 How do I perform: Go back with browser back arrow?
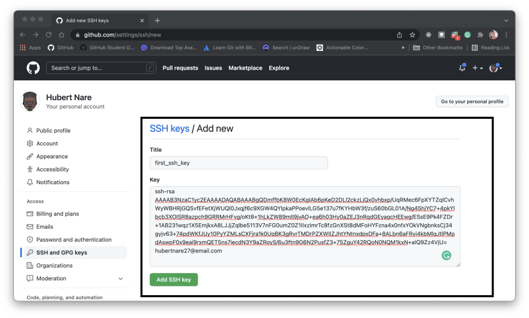23,35
